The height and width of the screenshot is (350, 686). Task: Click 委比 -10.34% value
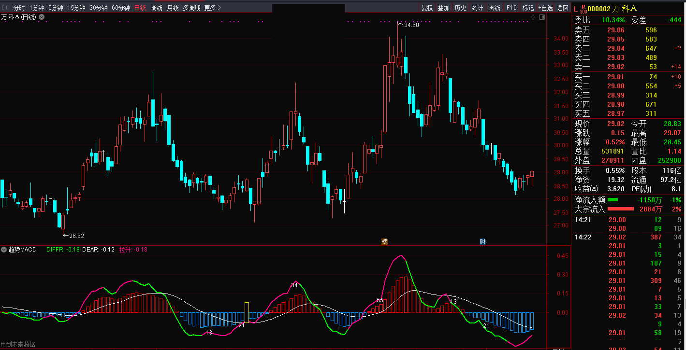coord(612,20)
